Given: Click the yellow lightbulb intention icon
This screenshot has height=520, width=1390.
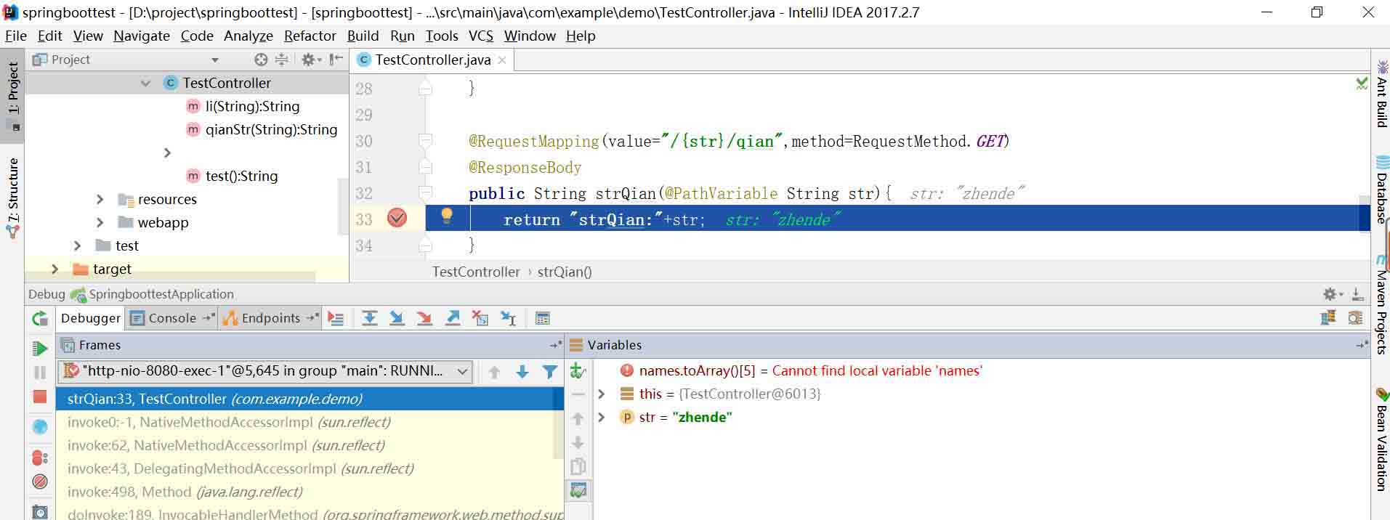Looking at the screenshot, I should 447,216.
